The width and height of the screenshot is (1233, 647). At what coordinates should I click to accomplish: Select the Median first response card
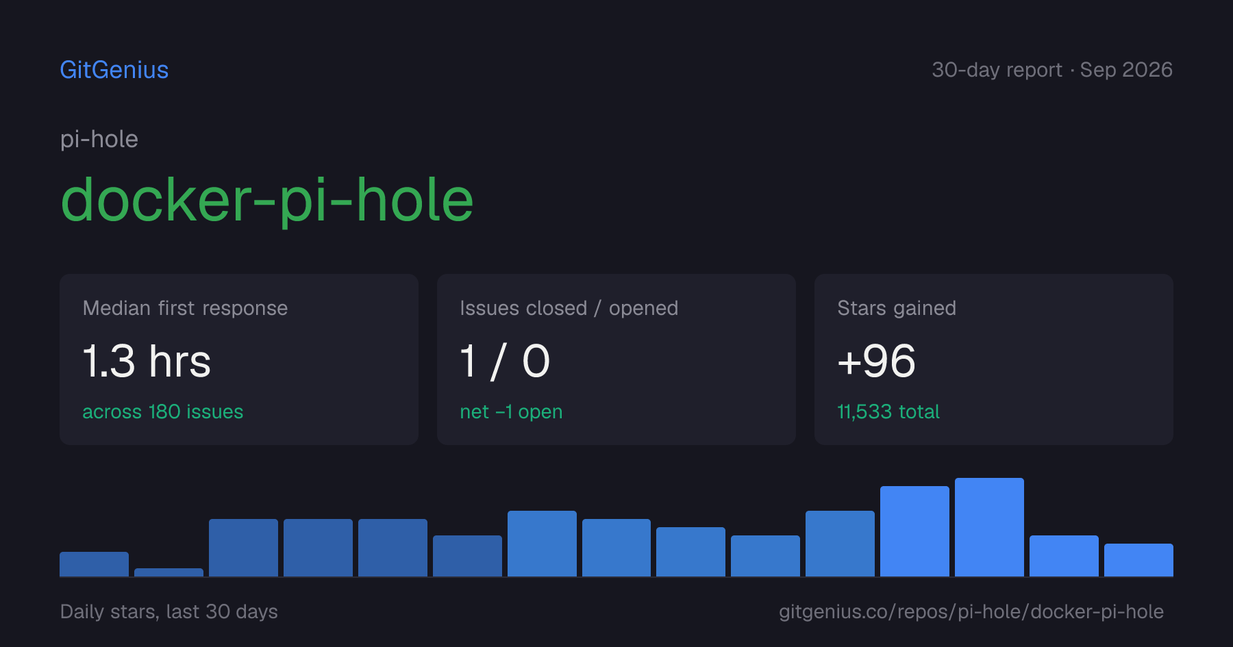239,359
